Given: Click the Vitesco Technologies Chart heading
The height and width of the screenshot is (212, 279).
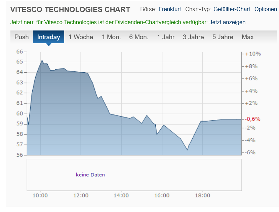Looking at the screenshot, I should [x=70, y=9].
